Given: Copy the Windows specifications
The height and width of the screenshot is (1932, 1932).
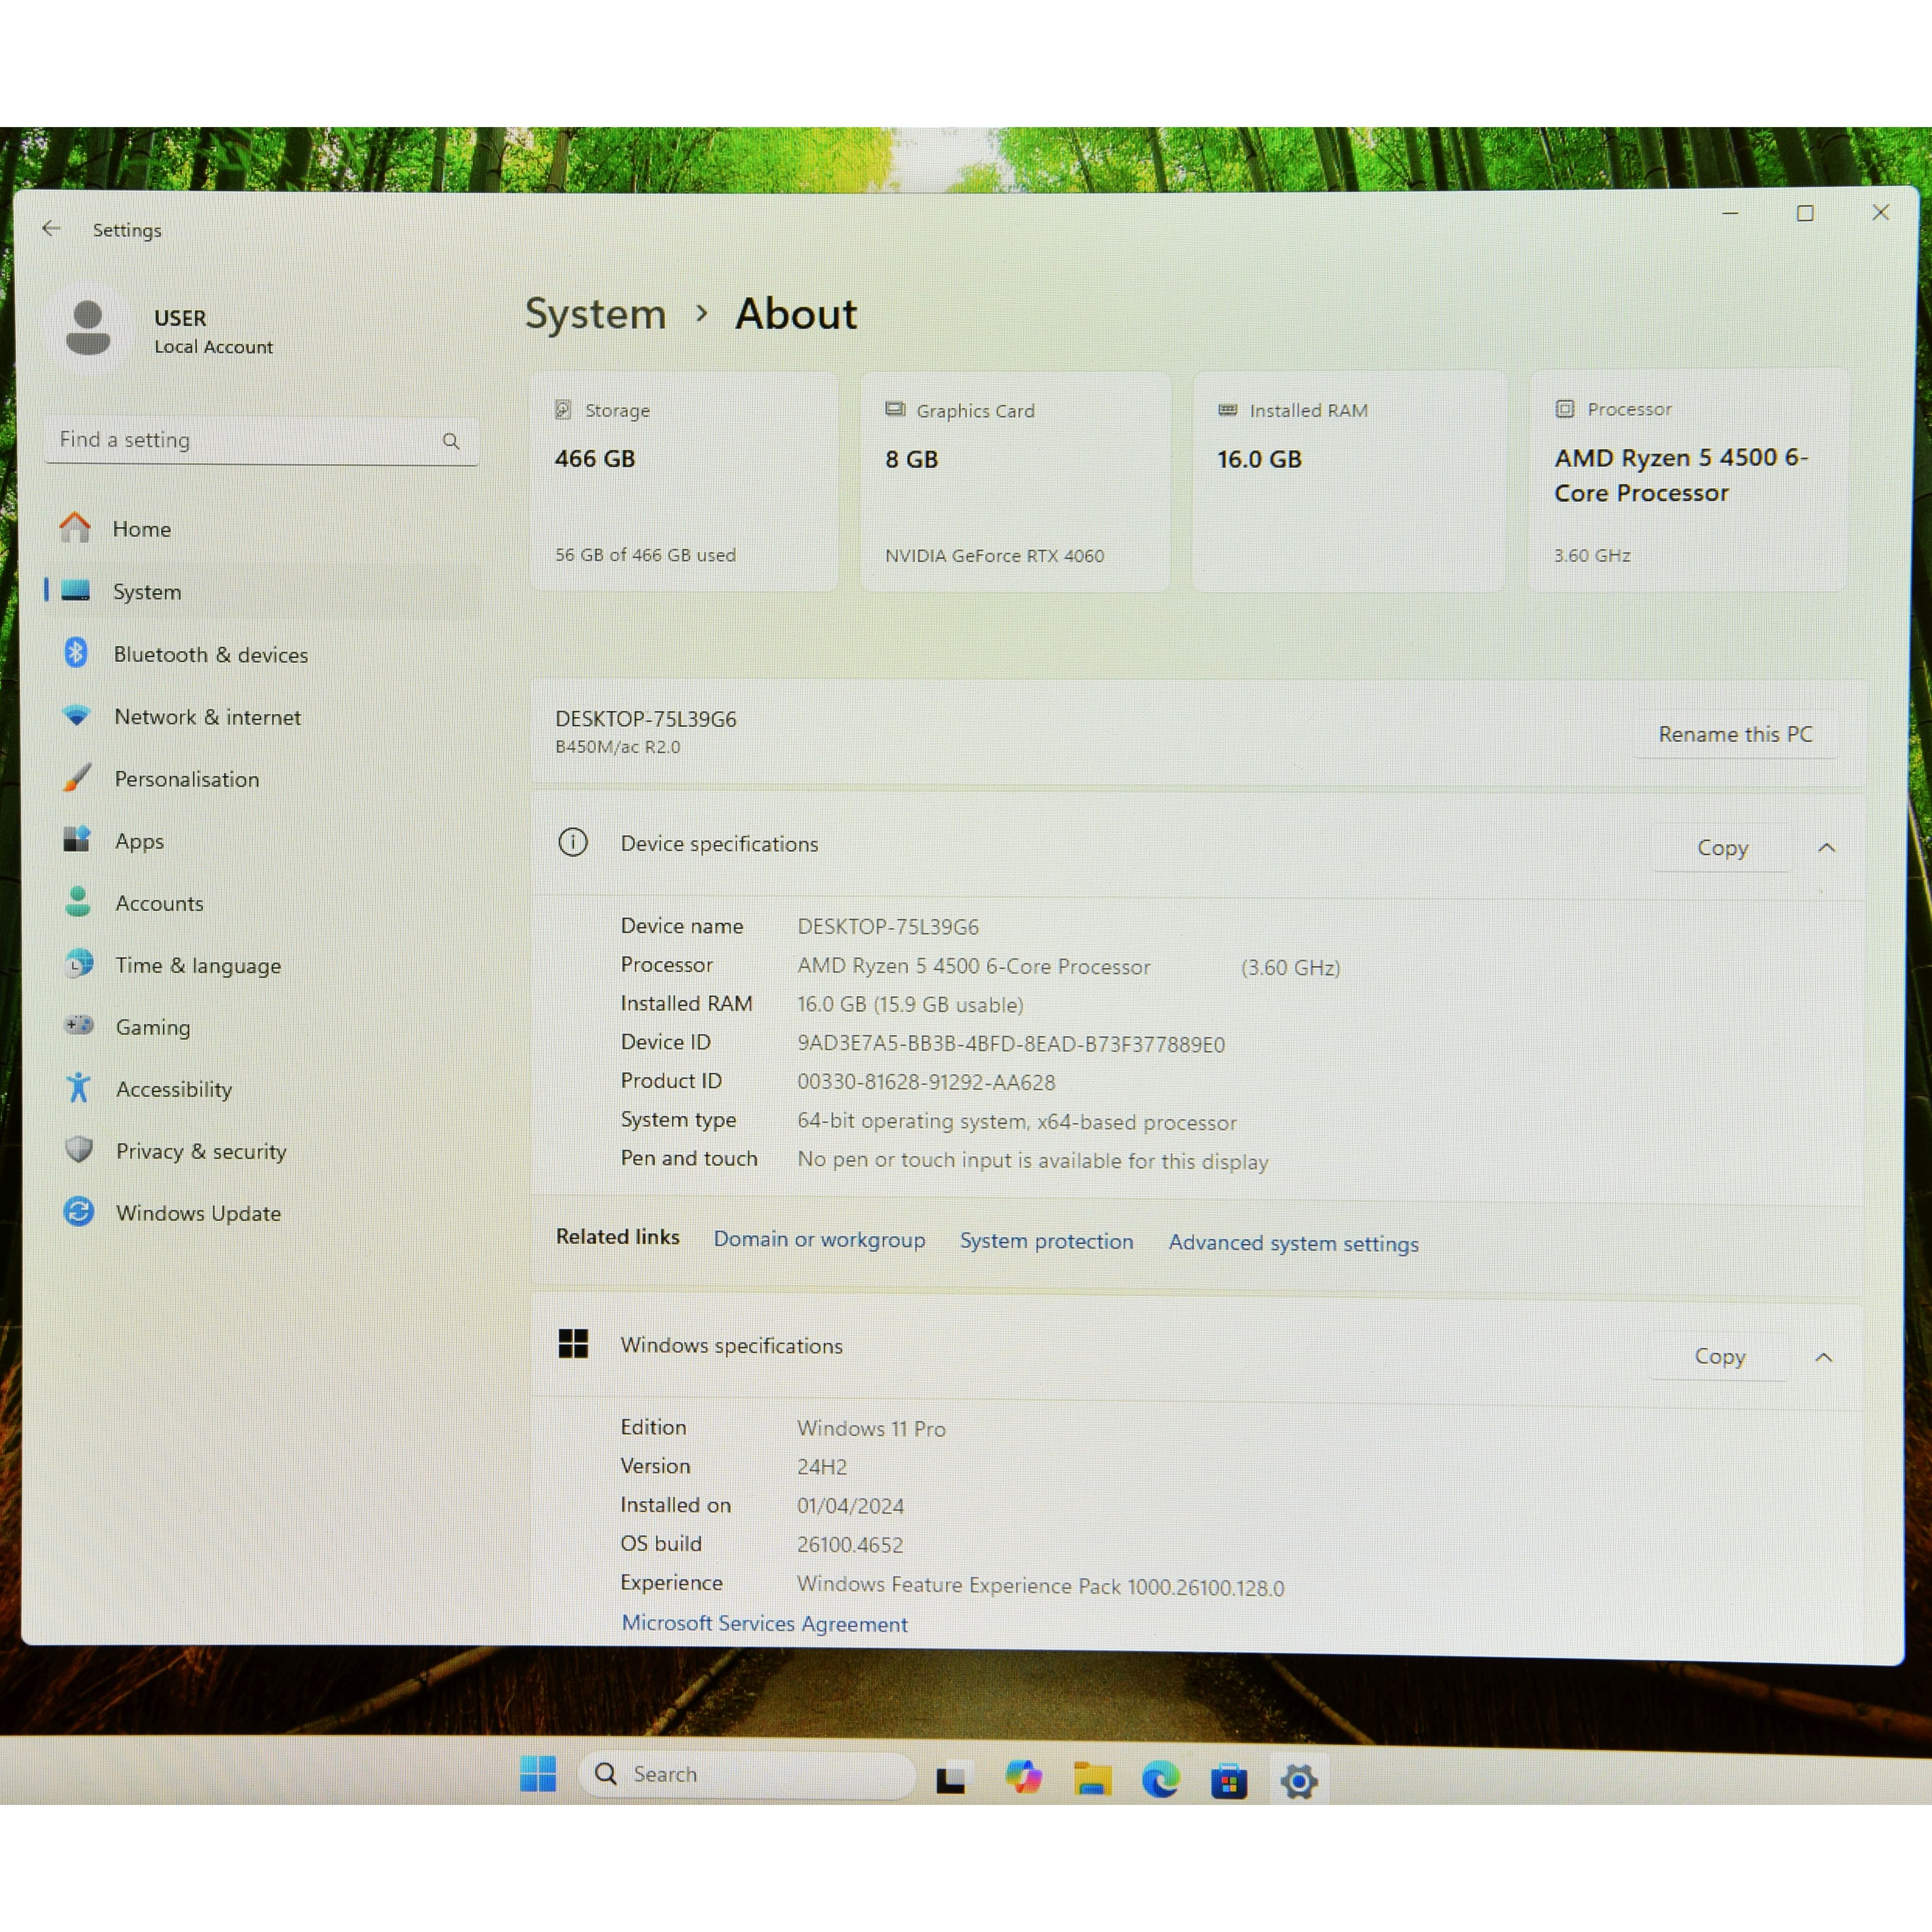Looking at the screenshot, I should tap(1719, 1356).
